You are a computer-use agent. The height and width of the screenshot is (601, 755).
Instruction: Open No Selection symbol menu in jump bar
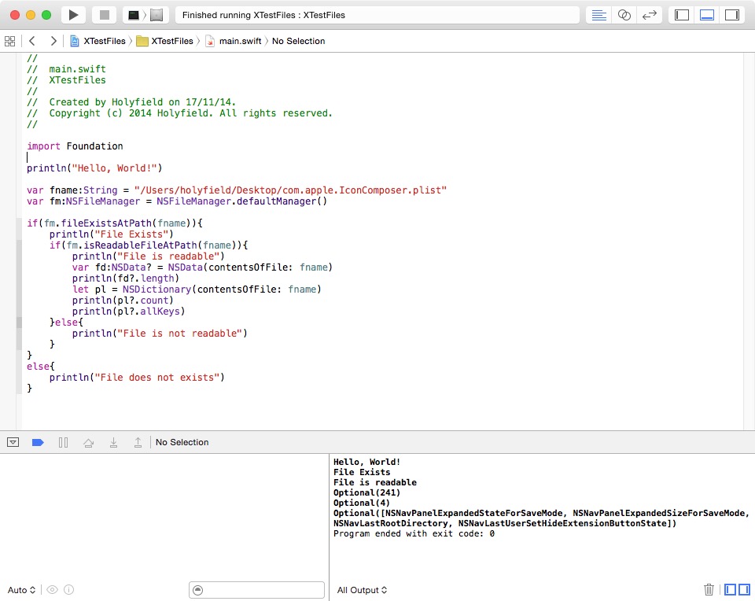click(x=299, y=41)
